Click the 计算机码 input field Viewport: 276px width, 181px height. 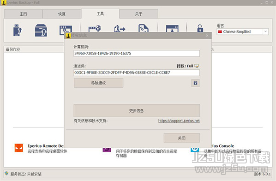pyautogui.click(x=137, y=54)
